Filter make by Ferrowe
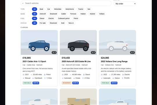Image resolution: width=157 pixels, height=105 pixels. tap(73, 14)
